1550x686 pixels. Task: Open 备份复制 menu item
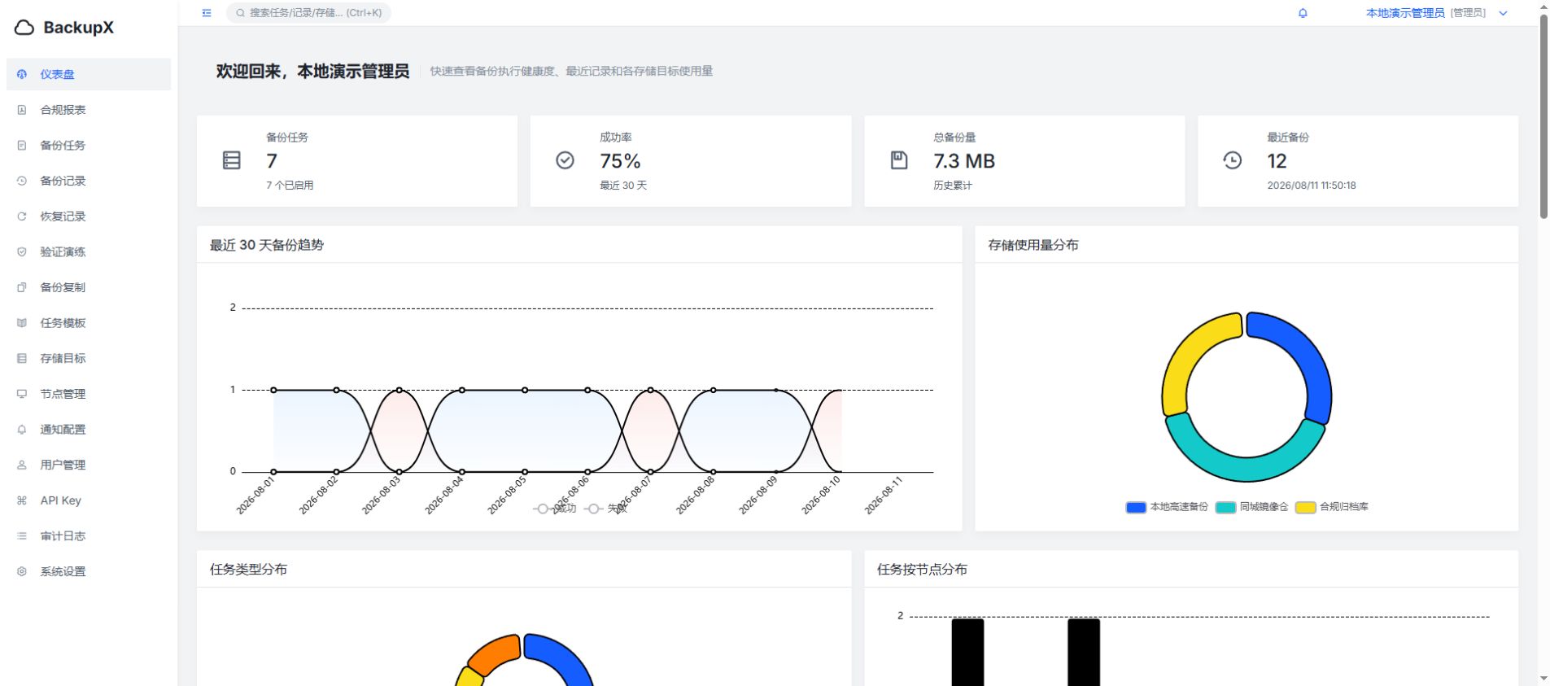[x=89, y=287]
